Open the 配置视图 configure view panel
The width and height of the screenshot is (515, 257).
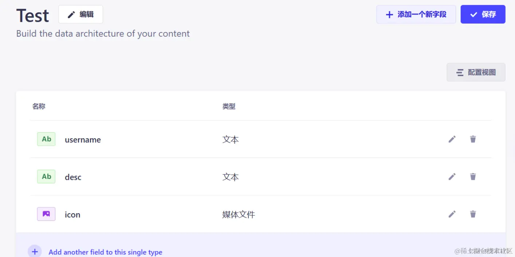[476, 72]
